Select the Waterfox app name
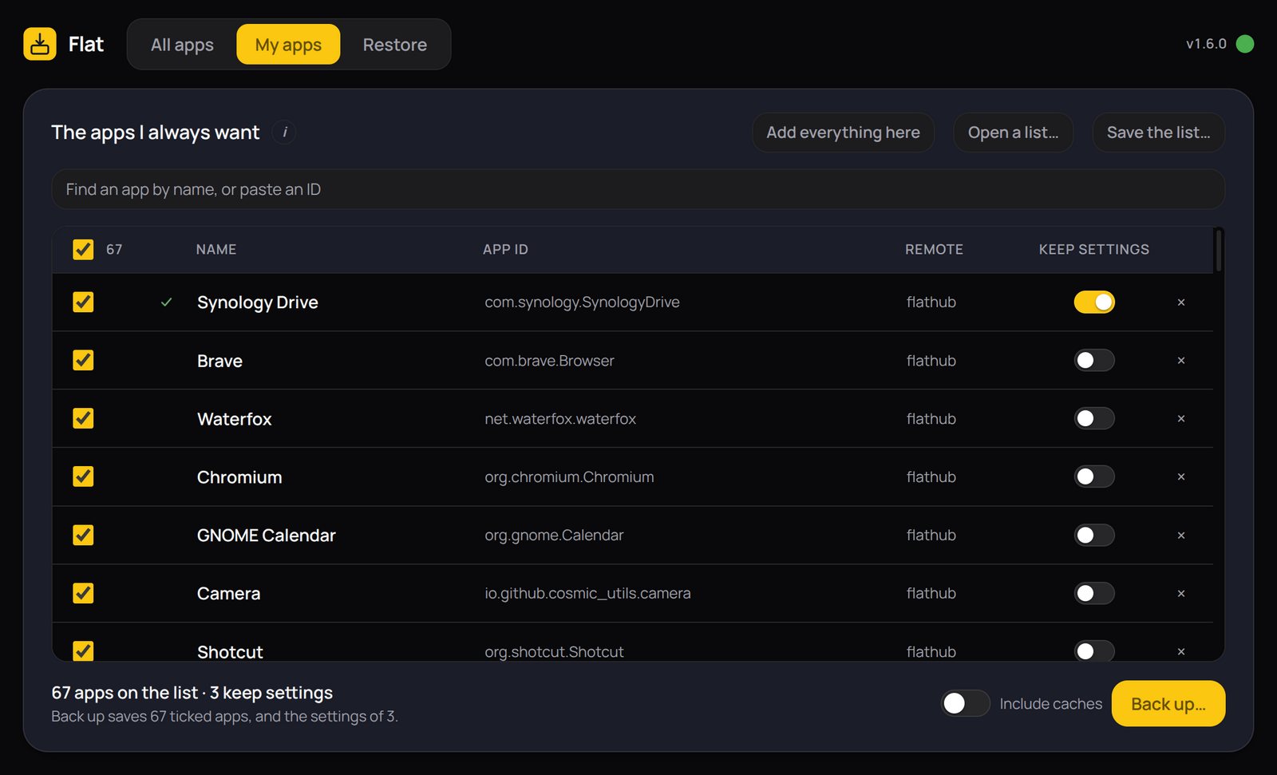Image resolution: width=1277 pixels, height=775 pixels. pos(235,419)
